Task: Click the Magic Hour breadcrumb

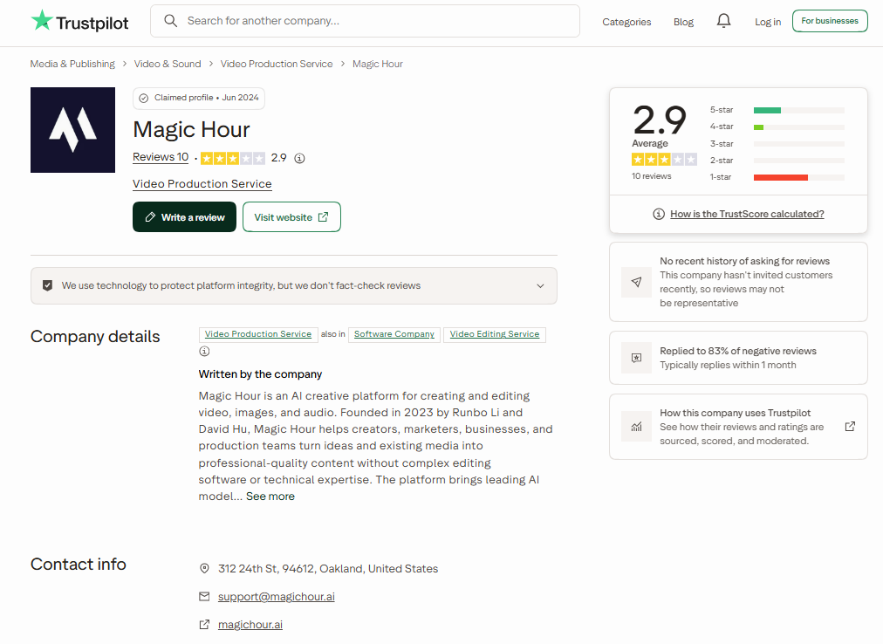Action: coord(378,64)
